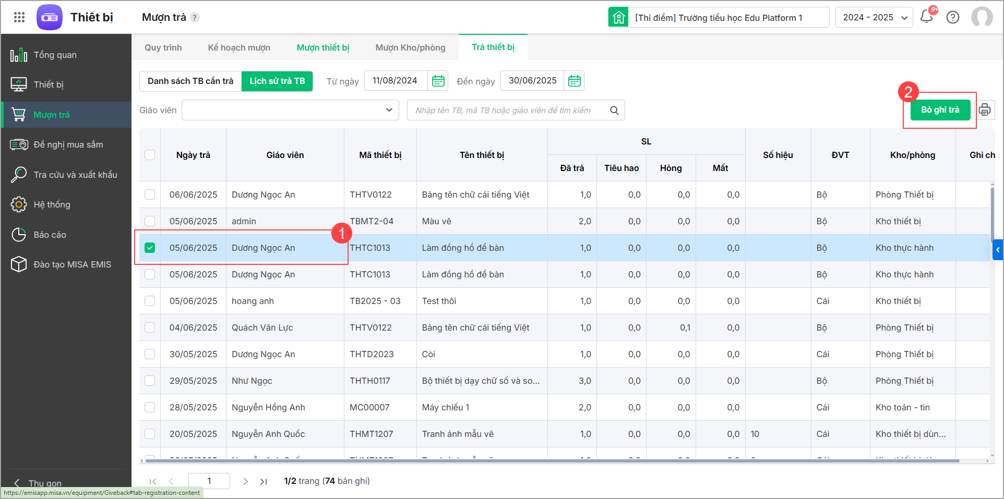
Task: Open the Từ ngày calendar picker
Action: [438, 81]
